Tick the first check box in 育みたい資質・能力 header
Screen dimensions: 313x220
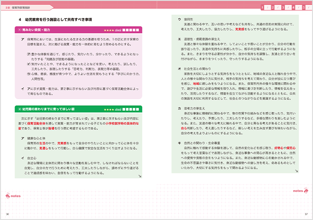tap(124, 30)
